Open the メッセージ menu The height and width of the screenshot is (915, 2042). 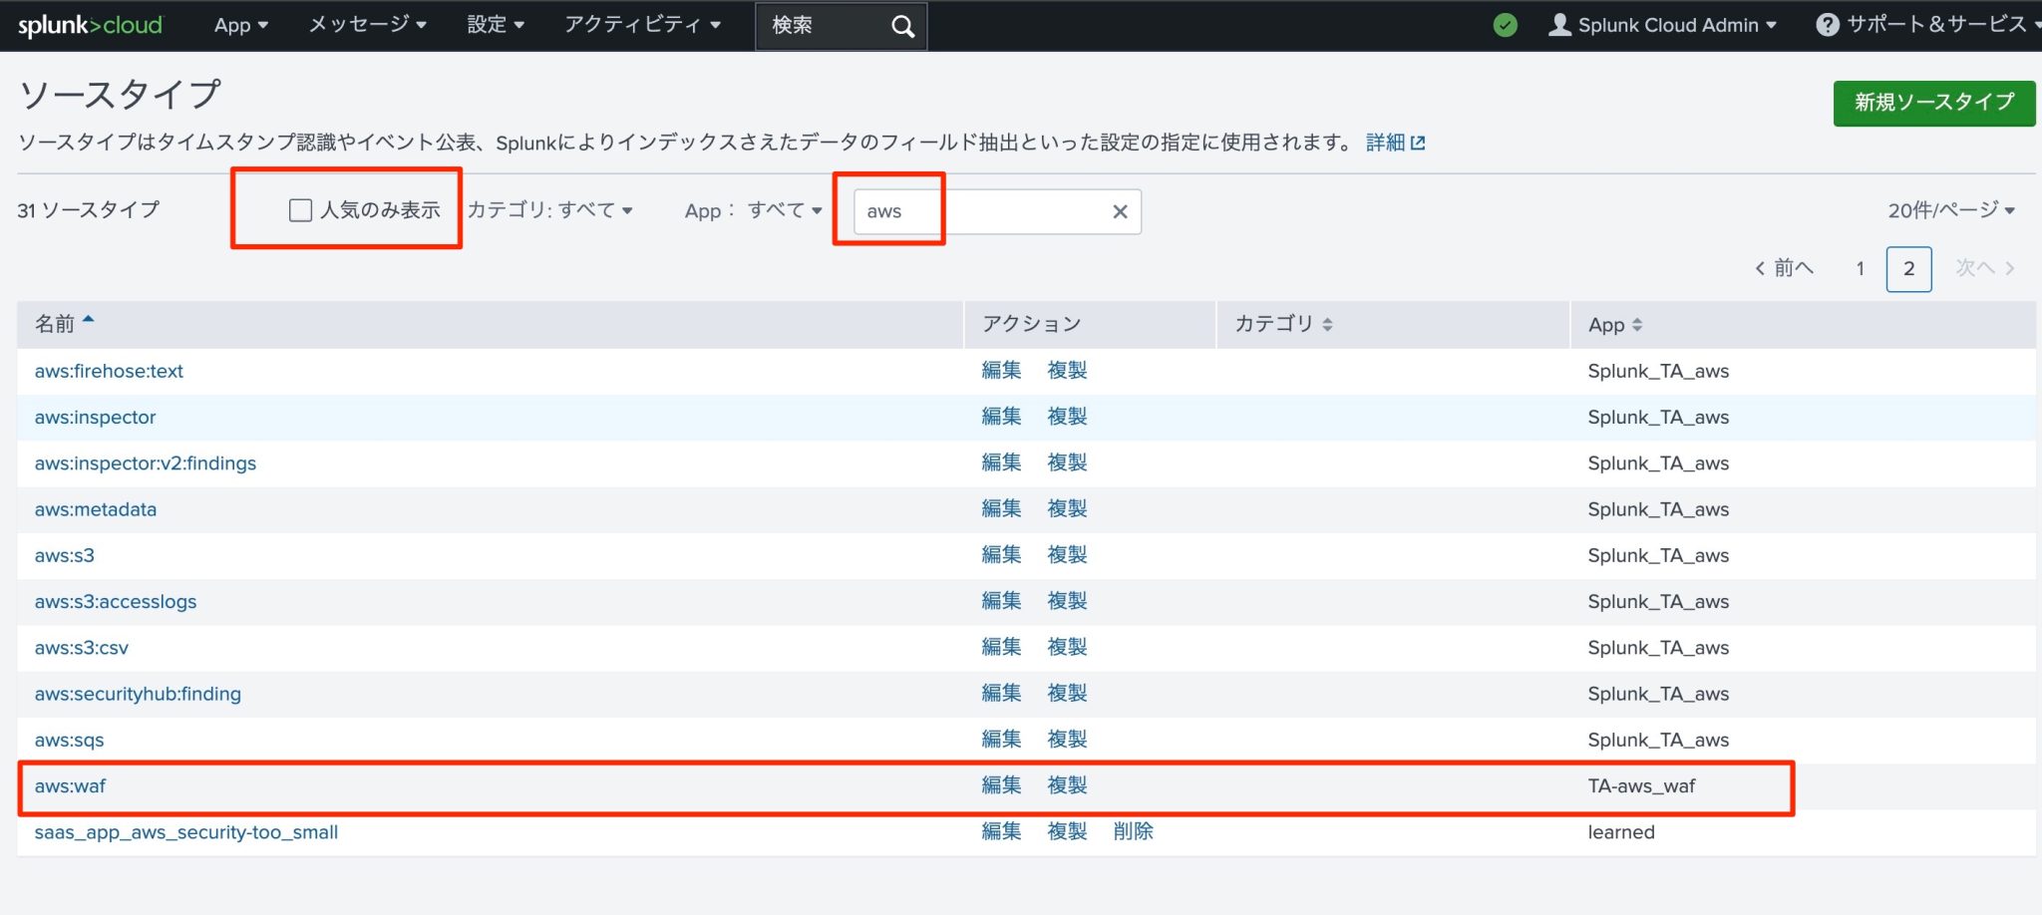[365, 25]
